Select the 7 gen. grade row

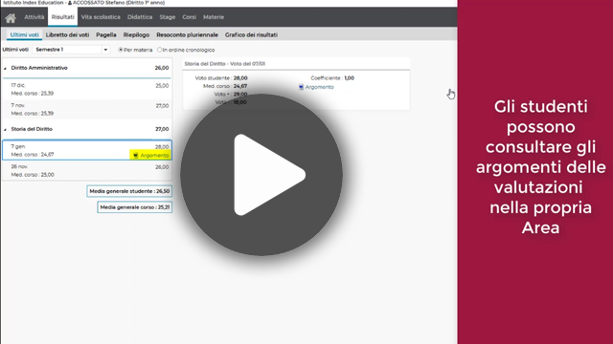(87, 150)
